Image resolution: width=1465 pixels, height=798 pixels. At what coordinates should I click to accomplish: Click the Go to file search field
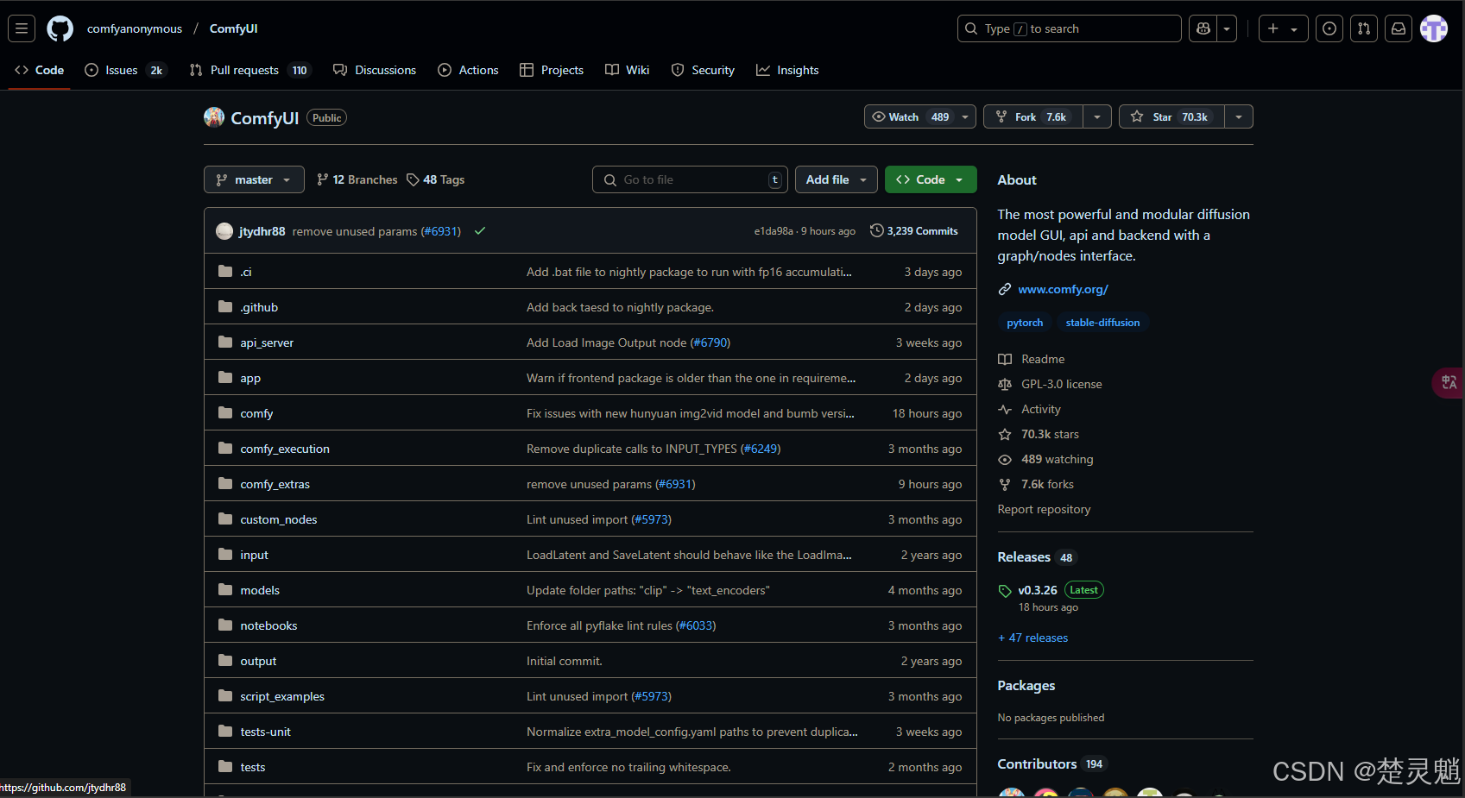(x=690, y=179)
